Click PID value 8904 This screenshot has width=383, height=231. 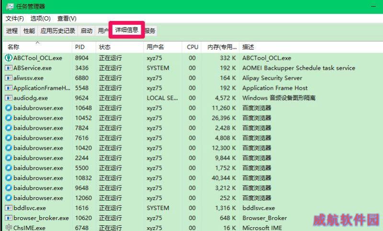(82, 58)
